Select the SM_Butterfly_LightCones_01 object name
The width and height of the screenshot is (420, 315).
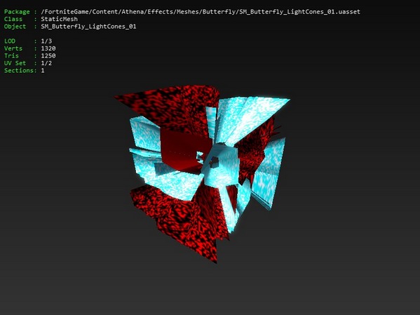click(x=88, y=26)
